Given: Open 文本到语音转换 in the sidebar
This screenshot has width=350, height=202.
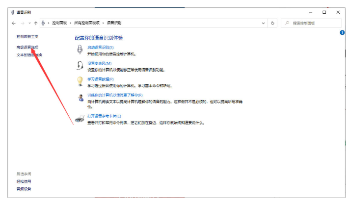Looking at the screenshot, I should (29, 55).
